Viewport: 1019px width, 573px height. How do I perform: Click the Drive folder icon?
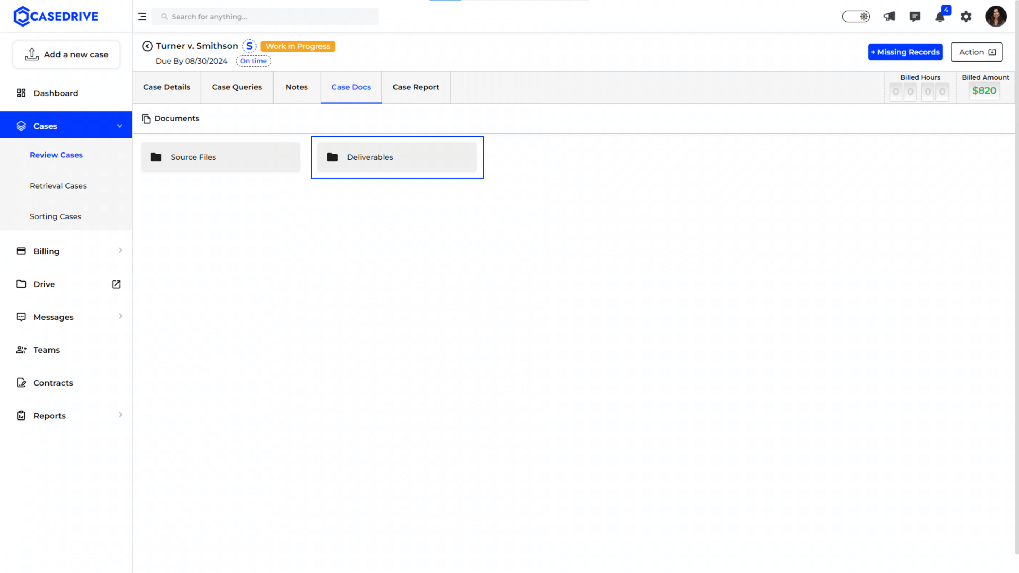tap(21, 284)
